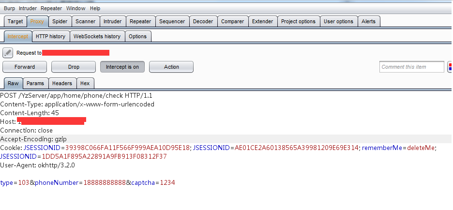Drop the intercepted request
453x210 pixels.
click(74, 67)
